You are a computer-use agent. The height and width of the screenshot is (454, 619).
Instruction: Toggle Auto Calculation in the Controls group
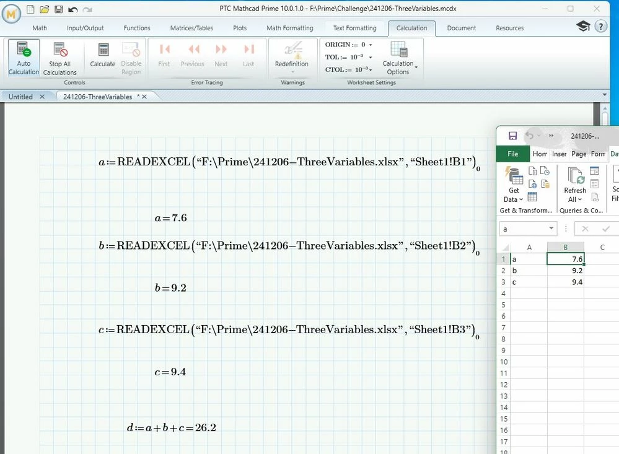(x=24, y=58)
